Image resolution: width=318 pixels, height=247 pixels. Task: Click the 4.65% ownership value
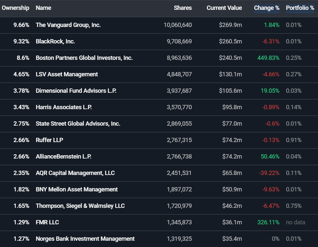pyautogui.click(x=21, y=74)
